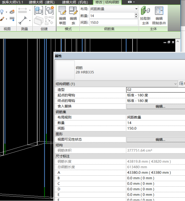The width and height of the screenshot is (185, 201).
Task: Select the aligned dimension measure tool
Action: tap(22, 10)
